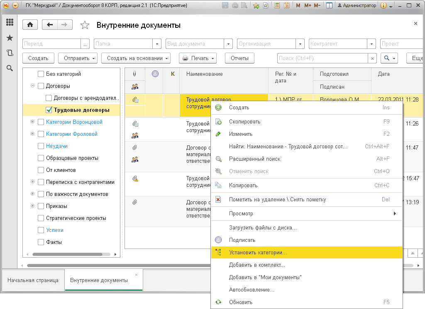Open Вид документа dropdown arrow
The image size is (425, 309).
point(229,43)
